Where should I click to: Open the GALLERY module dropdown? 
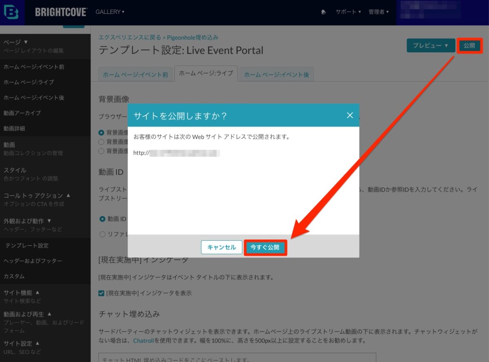click(x=110, y=12)
